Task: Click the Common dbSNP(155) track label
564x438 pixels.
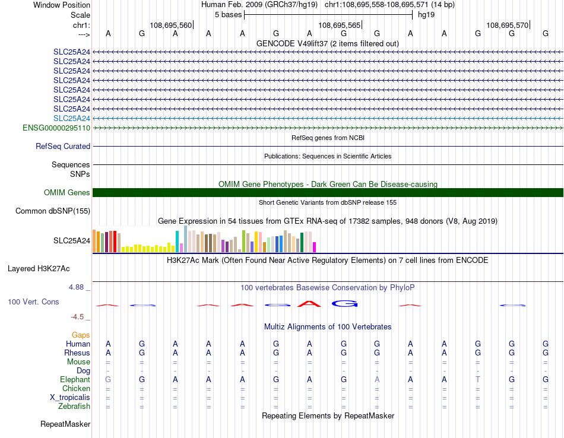Action: [x=53, y=211]
